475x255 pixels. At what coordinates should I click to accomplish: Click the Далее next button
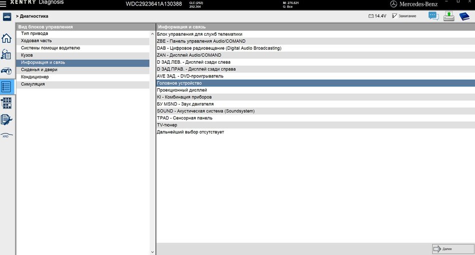453,249
